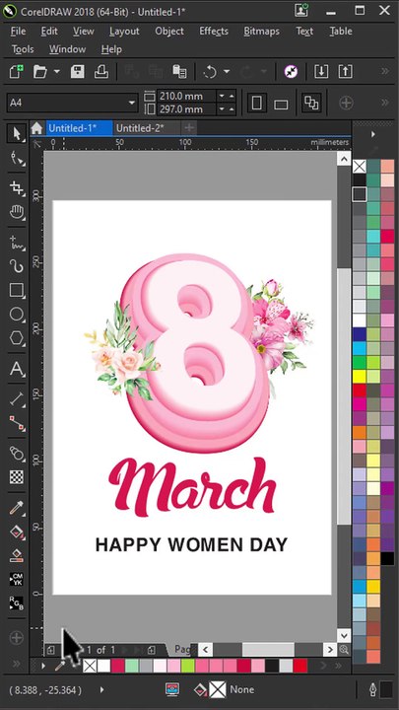
Task: Click the Open folder icon
Action: coord(39,72)
